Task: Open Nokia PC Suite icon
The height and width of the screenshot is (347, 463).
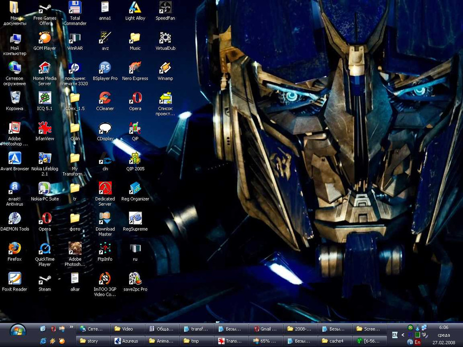Action: (x=45, y=192)
